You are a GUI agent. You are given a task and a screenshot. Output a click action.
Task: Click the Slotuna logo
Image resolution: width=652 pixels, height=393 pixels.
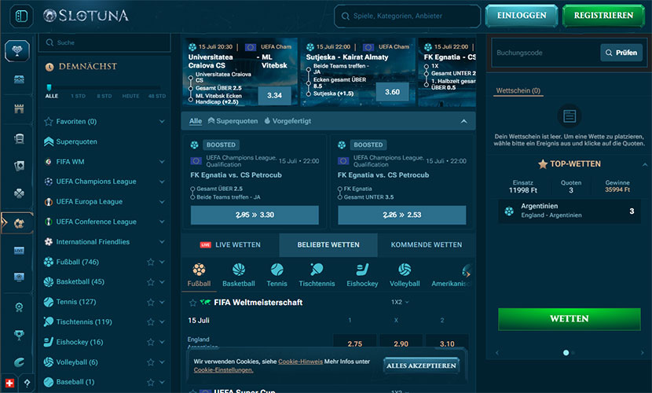click(x=86, y=16)
